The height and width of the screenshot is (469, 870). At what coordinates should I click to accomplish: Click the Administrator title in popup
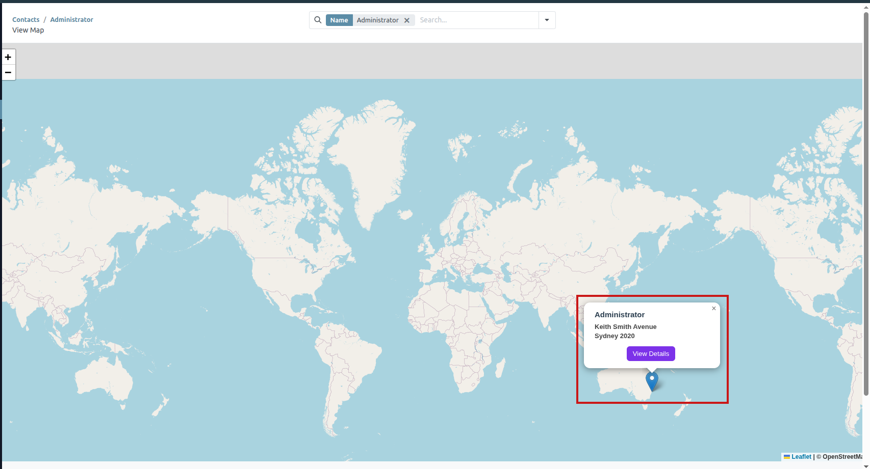point(620,315)
